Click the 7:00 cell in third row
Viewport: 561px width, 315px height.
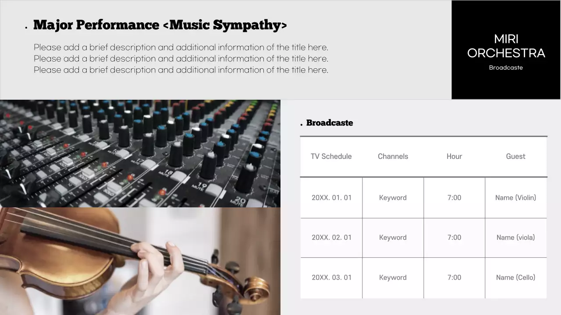point(454,277)
